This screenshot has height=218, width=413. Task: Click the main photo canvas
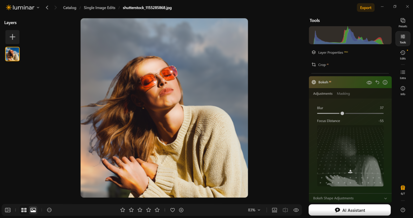click(x=164, y=108)
